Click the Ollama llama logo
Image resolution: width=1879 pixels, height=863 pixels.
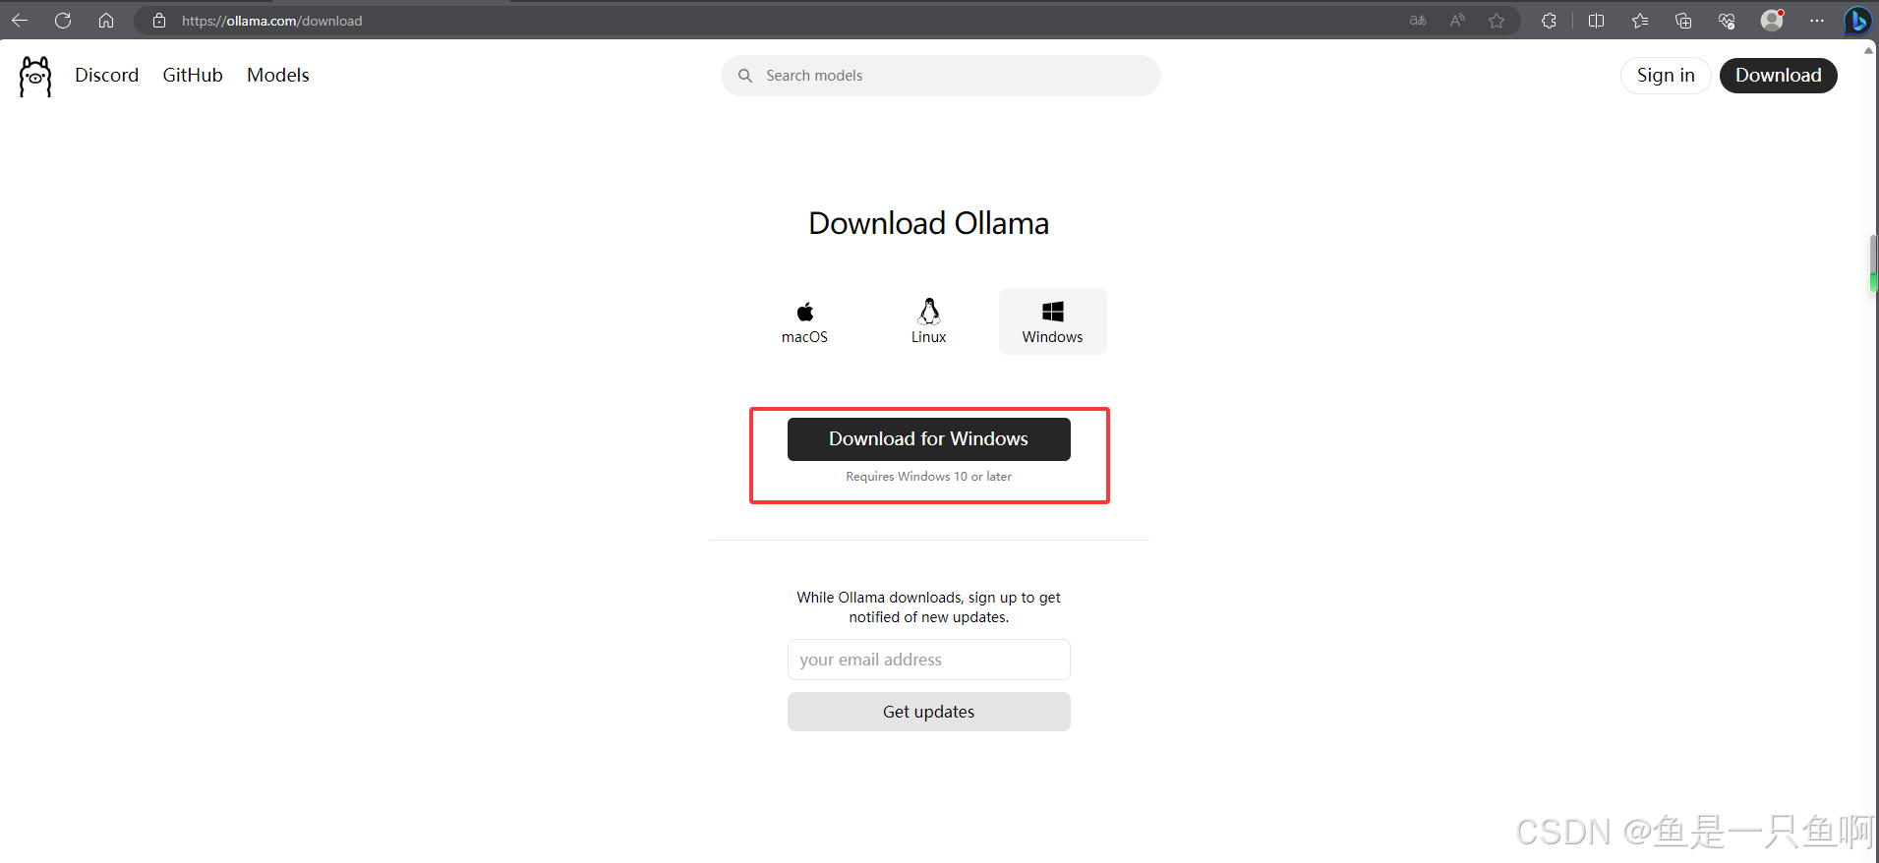(x=35, y=76)
